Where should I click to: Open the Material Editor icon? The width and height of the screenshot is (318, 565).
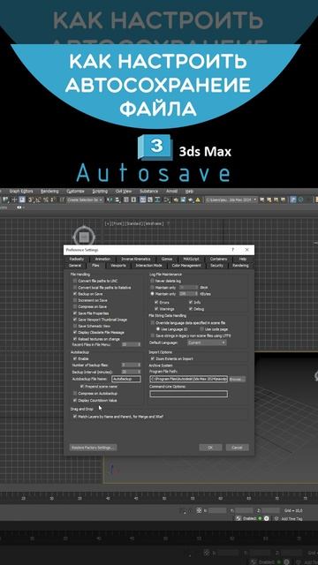[x=167, y=200]
